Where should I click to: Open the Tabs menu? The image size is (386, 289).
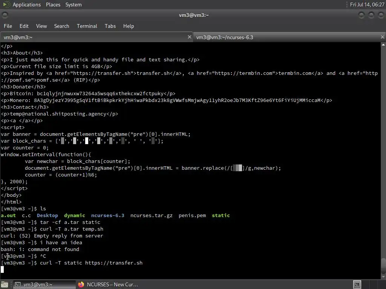coord(110,26)
